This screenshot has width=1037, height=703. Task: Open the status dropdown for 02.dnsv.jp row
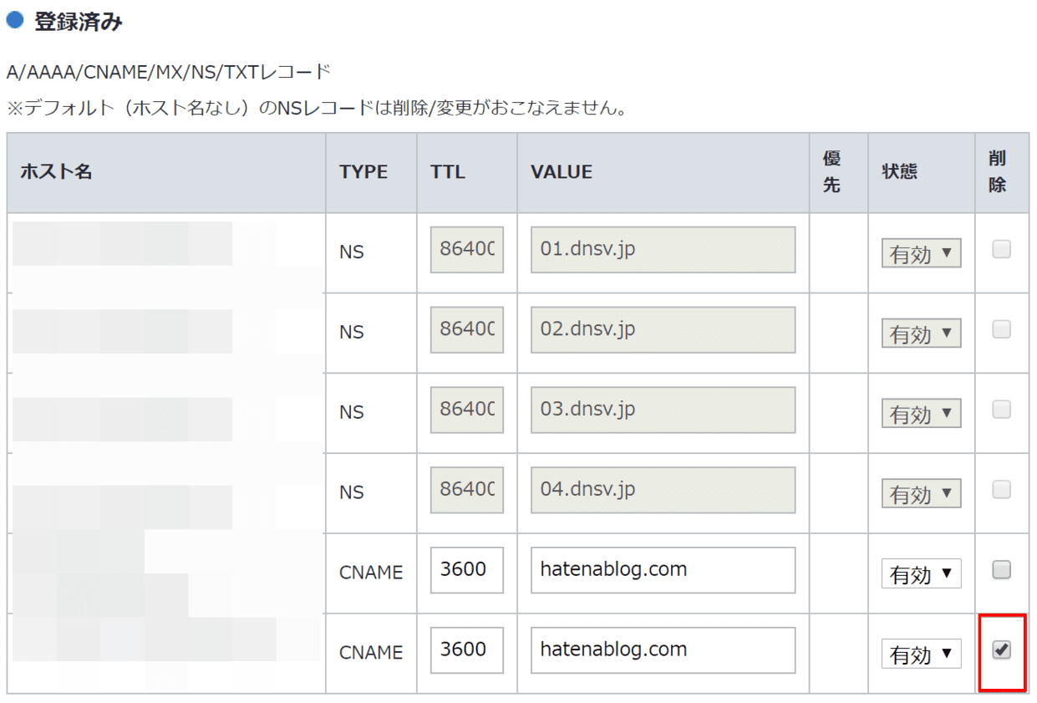click(920, 334)
